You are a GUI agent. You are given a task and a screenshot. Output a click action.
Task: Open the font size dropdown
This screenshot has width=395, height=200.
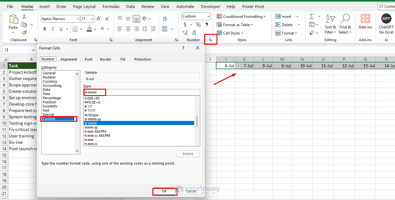pyautogui.click(x=92, y=19)
